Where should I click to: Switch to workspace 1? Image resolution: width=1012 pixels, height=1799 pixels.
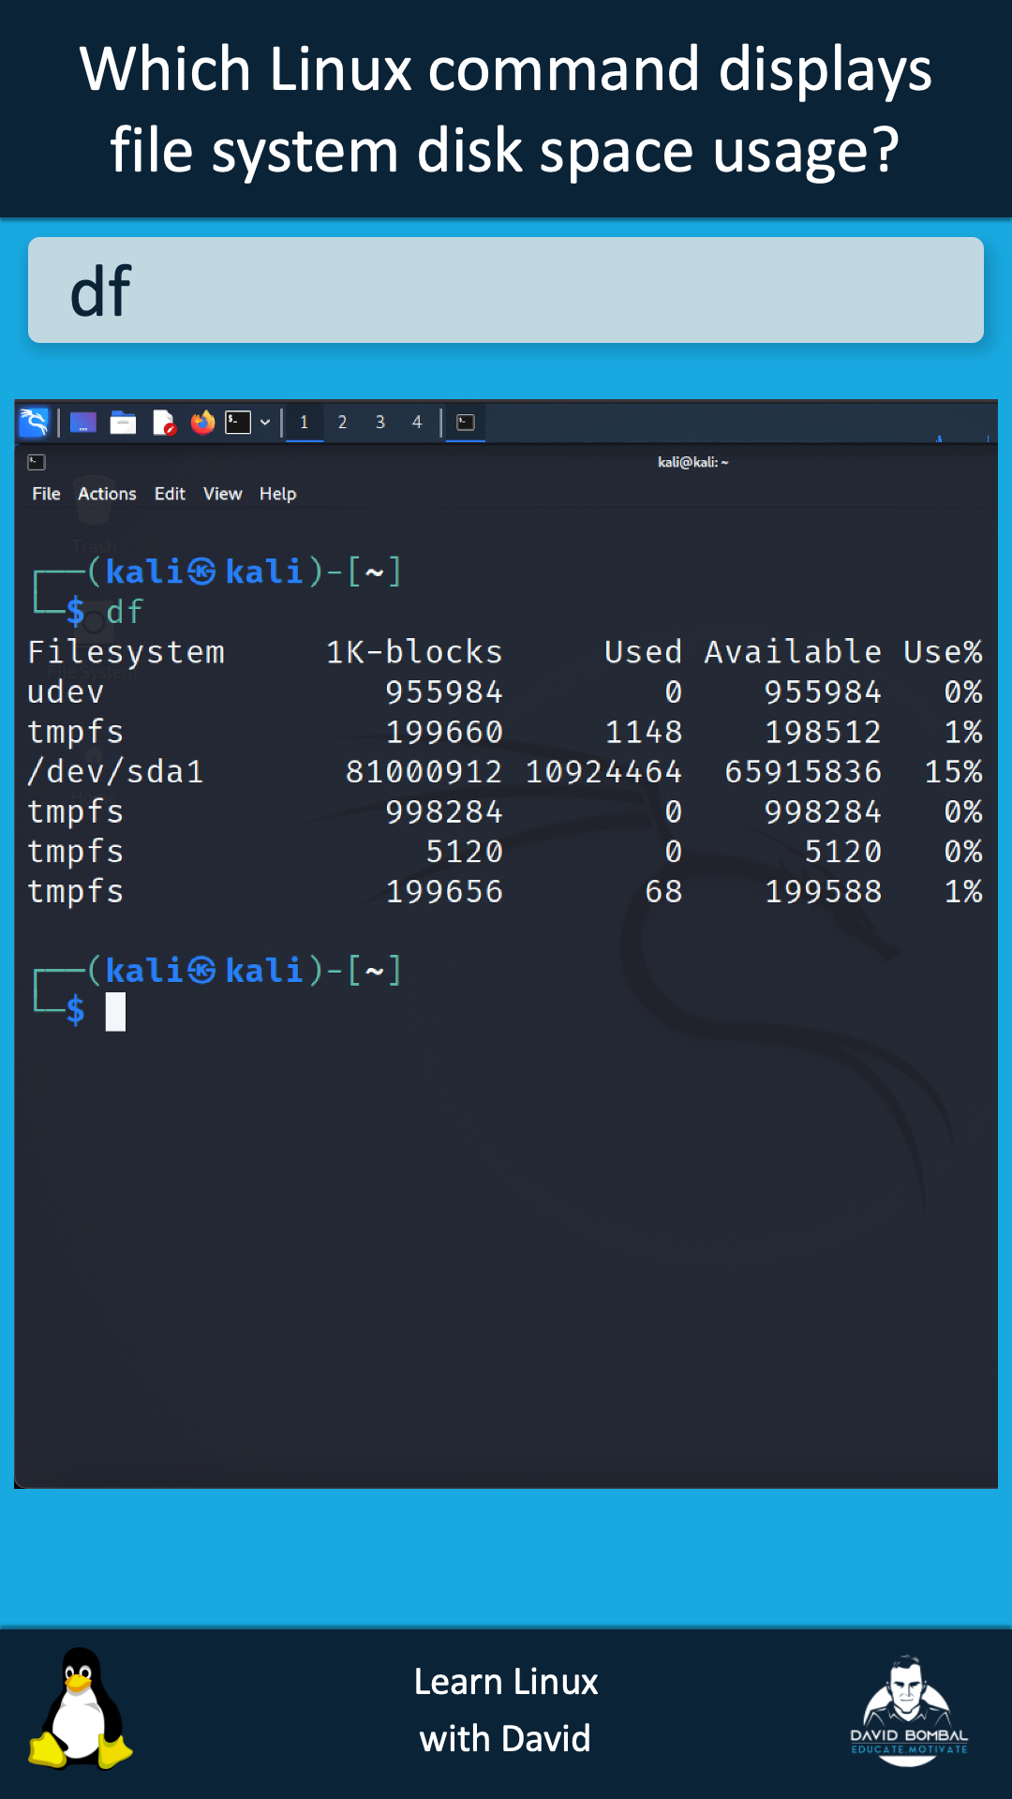[x=305, y=423]
